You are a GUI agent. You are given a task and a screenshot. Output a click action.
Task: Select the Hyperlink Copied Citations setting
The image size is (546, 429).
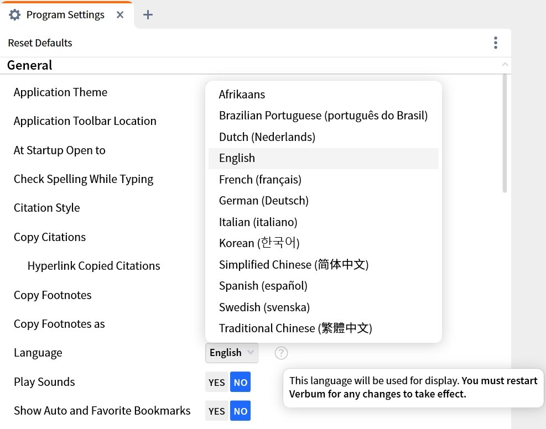coord(93,265)
